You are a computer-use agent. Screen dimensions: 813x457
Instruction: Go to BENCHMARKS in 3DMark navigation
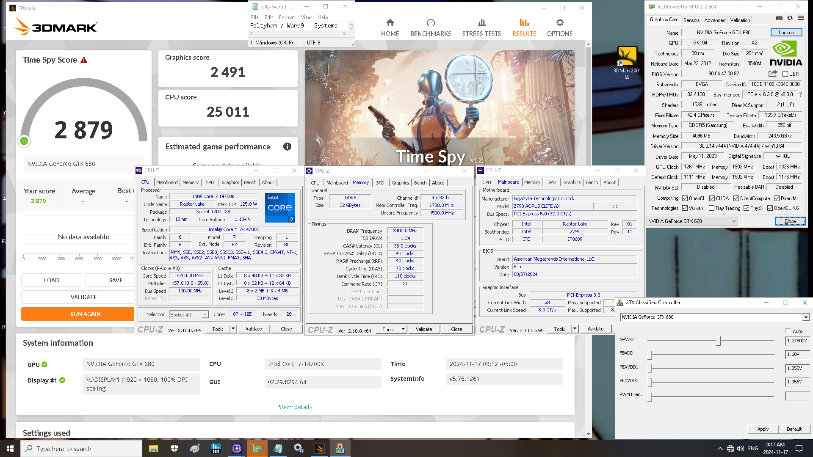[431, 28]
